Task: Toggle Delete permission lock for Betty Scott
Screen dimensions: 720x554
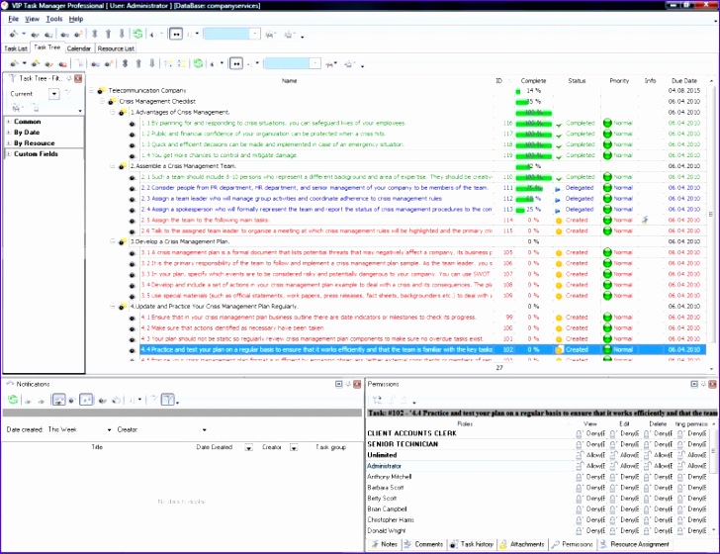Action: tap(647, 499)
